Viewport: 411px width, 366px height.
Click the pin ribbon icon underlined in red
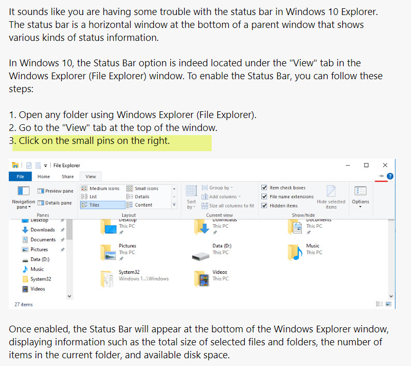tap(381, 176)
